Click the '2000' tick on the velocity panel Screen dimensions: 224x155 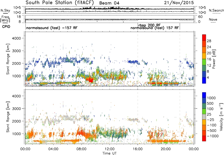pyautogui.click(x=16, y=121)
